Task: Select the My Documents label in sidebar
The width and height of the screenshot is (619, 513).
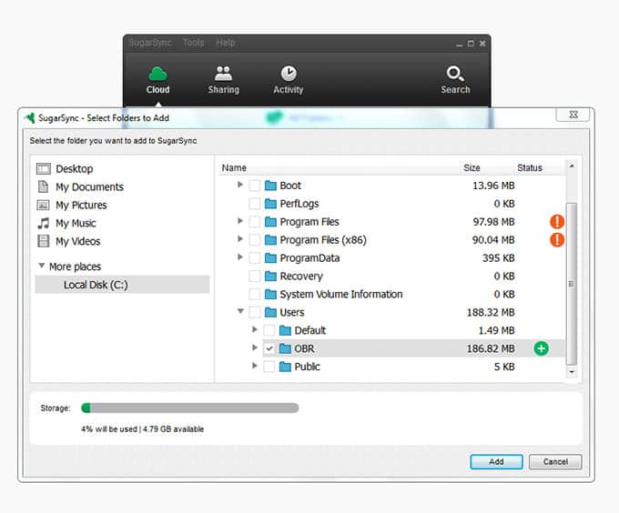Action: 89,186
